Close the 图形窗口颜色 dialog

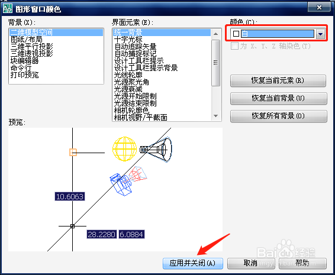click(x=319, y=8)
